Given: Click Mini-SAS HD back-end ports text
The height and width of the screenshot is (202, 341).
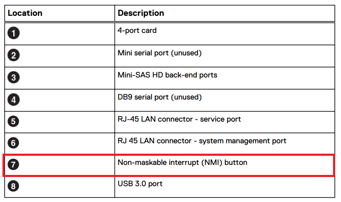Looking at the screenshot, I should tap(167, 75).
